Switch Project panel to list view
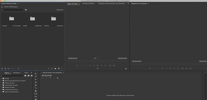The width and height of the screenshot is (207, 100). pos(2,69)
